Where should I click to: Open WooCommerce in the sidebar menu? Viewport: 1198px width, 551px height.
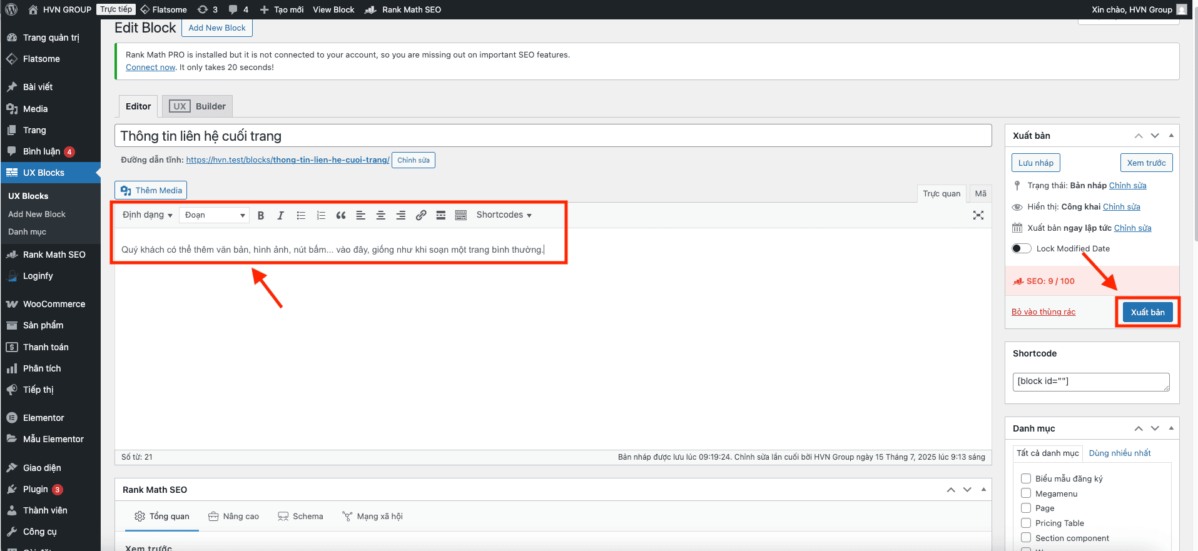pos(54,304)
